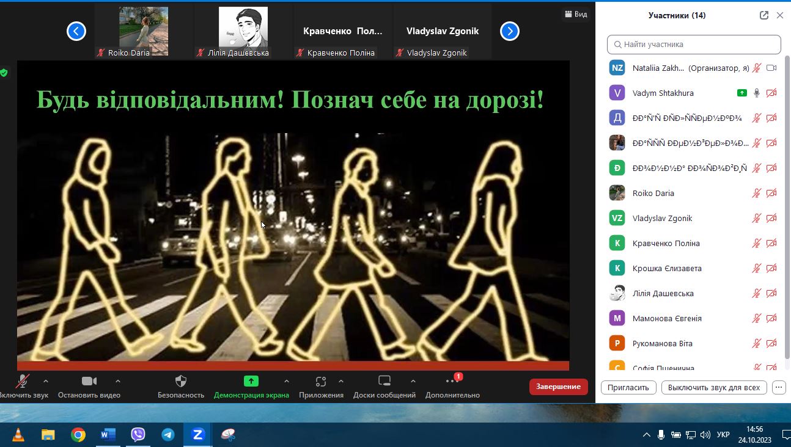Click participants list scrollbar

click(x=786, y=208)
